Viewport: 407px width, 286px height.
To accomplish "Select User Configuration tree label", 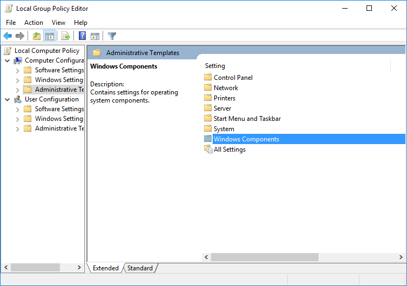I will click(x=52, y=99).
